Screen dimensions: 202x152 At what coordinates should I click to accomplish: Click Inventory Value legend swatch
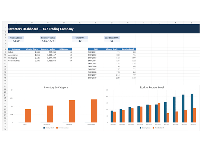click(57, 128)
